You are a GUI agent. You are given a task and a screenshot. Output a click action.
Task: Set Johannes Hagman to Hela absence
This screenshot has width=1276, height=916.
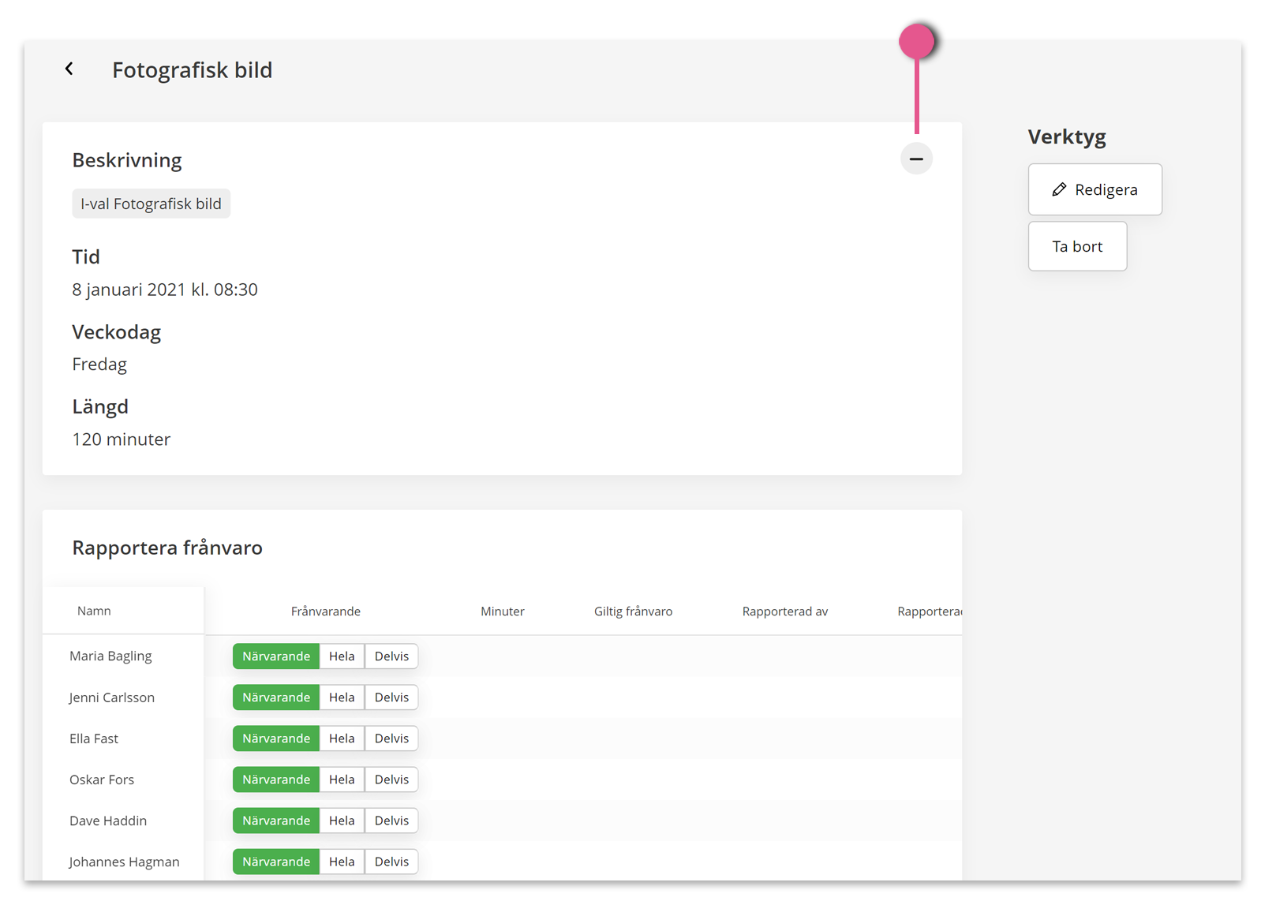342,862
